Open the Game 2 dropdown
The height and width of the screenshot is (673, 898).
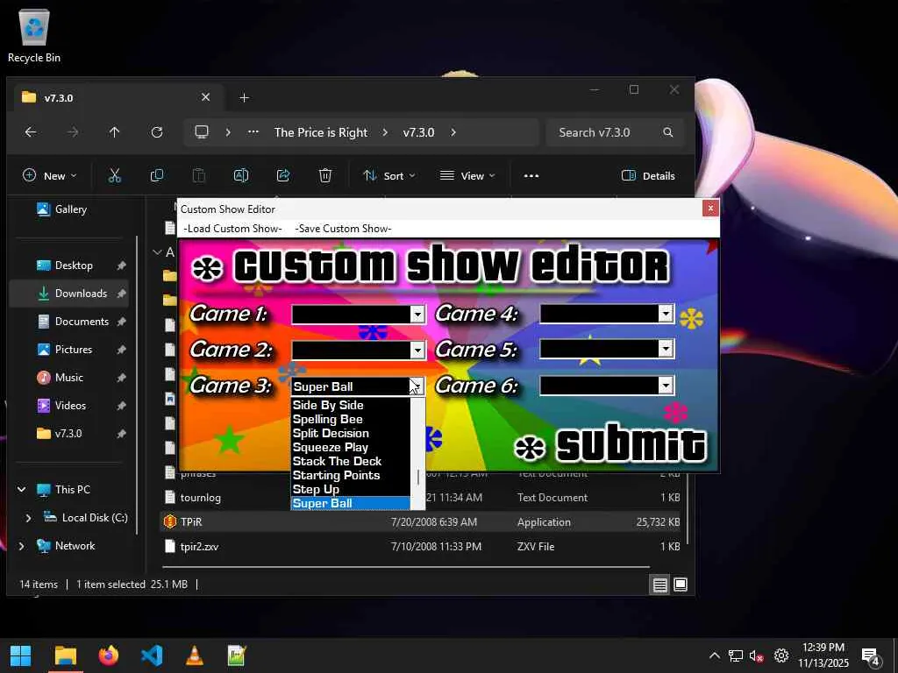[x=417, y=351]
